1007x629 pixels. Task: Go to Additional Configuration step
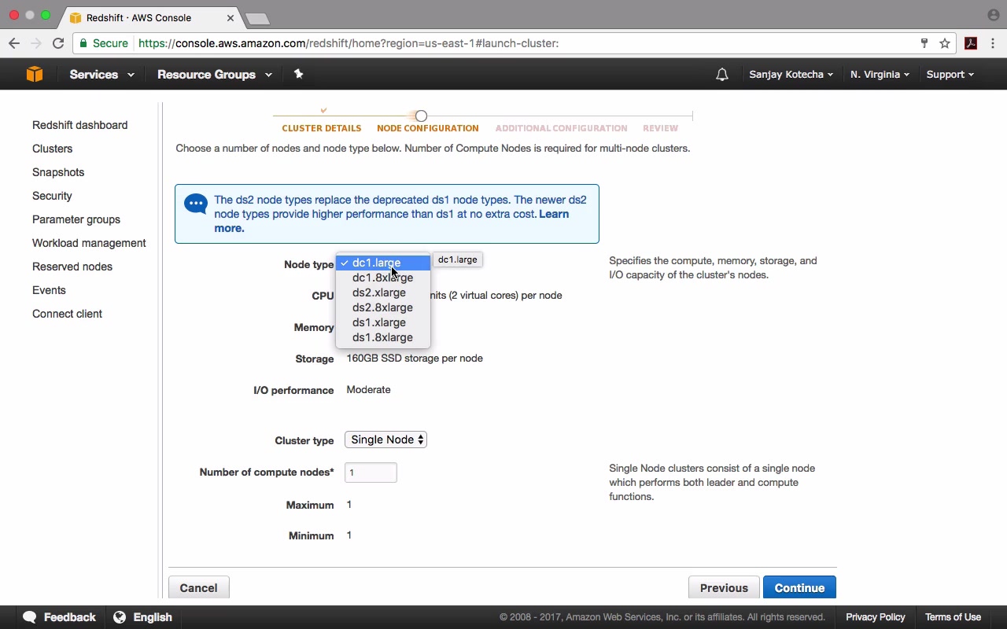tap(561, 128)
